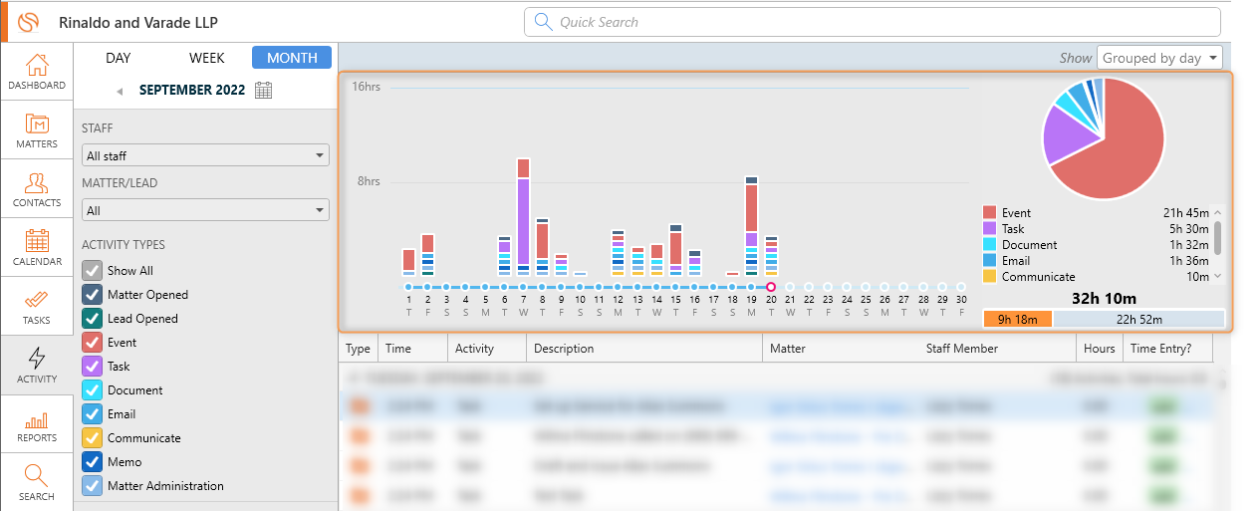Open the Dashboard home icon

click(37, 66)
